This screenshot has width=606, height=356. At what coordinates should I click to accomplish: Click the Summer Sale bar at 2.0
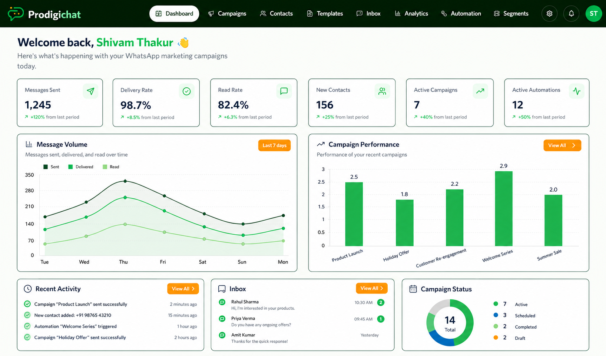pyautogui.click(x=553, y=221)
